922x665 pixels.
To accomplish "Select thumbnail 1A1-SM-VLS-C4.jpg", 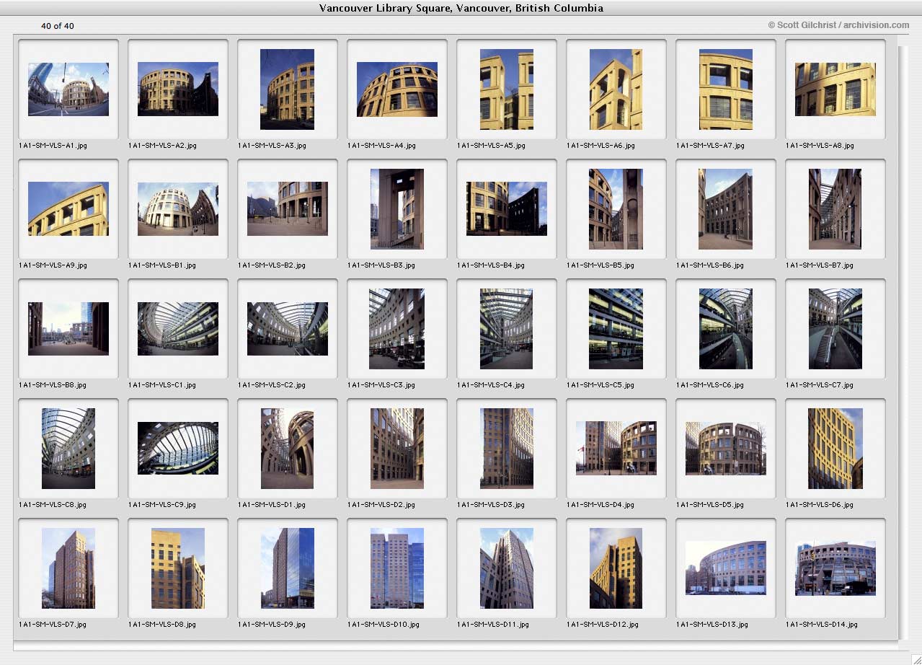I will pyautogui.click(x=507, y=329).
